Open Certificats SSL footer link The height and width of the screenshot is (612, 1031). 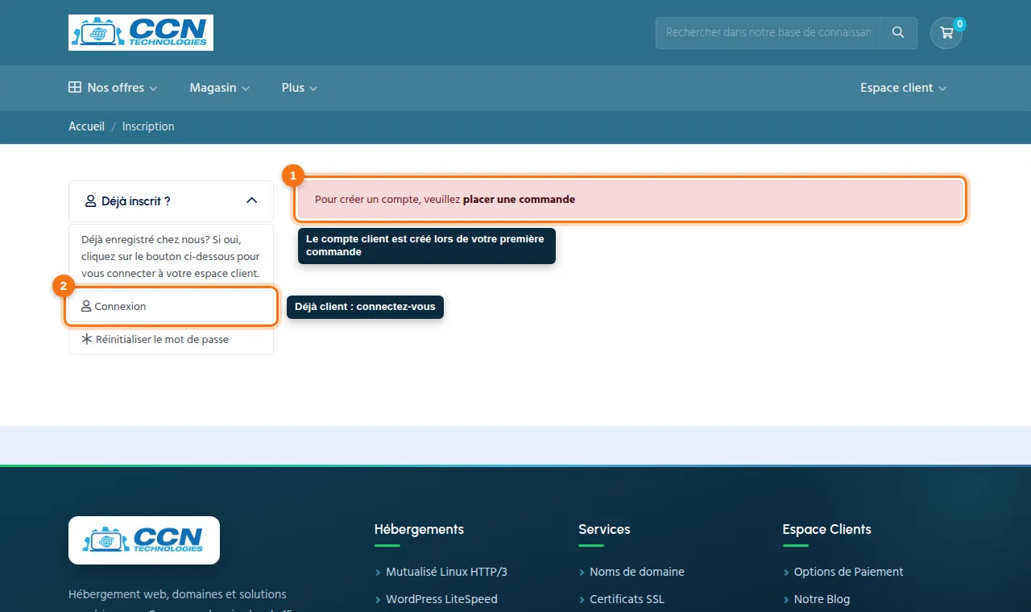coord(627,599)
